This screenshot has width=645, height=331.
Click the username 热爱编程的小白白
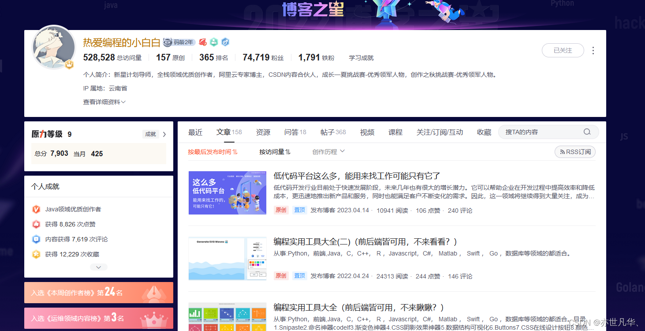click(x=122, y=42)
